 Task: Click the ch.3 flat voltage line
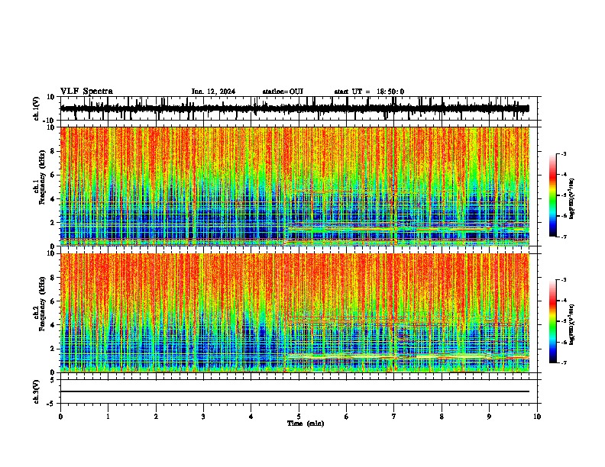295,391
